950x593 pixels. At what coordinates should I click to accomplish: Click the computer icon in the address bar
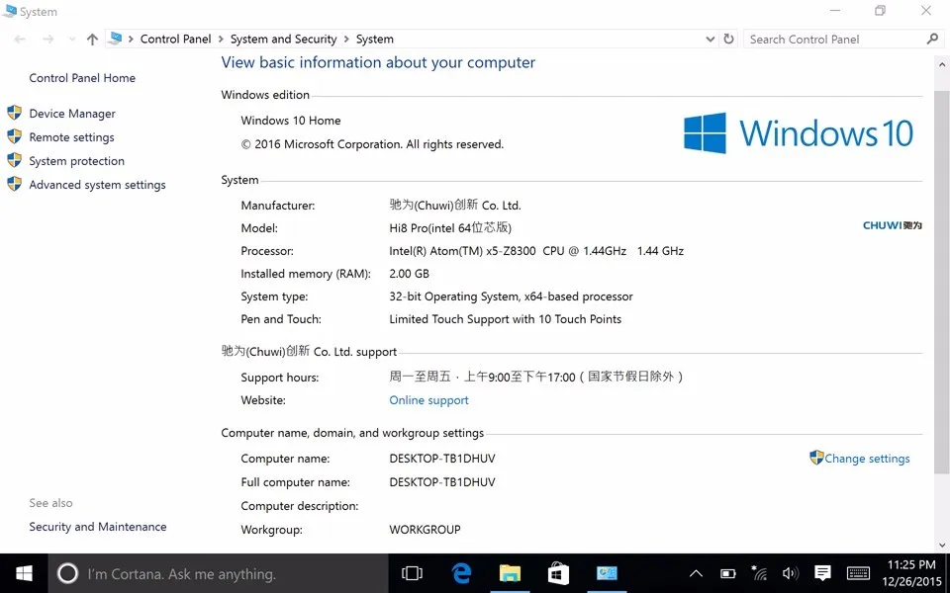pyautogui.click(x=115, y=39)
